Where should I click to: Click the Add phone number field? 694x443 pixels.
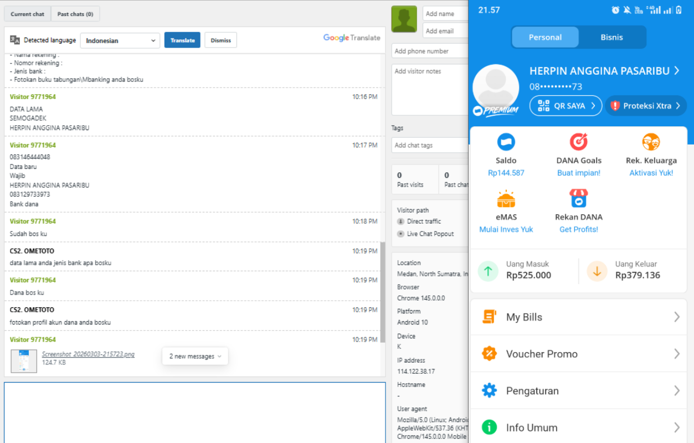pyautogui.click(x=430, y=51)
